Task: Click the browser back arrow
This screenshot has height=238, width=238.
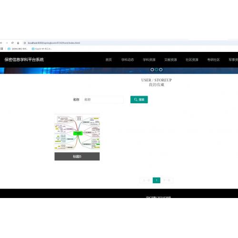Action: click(1, 43)
